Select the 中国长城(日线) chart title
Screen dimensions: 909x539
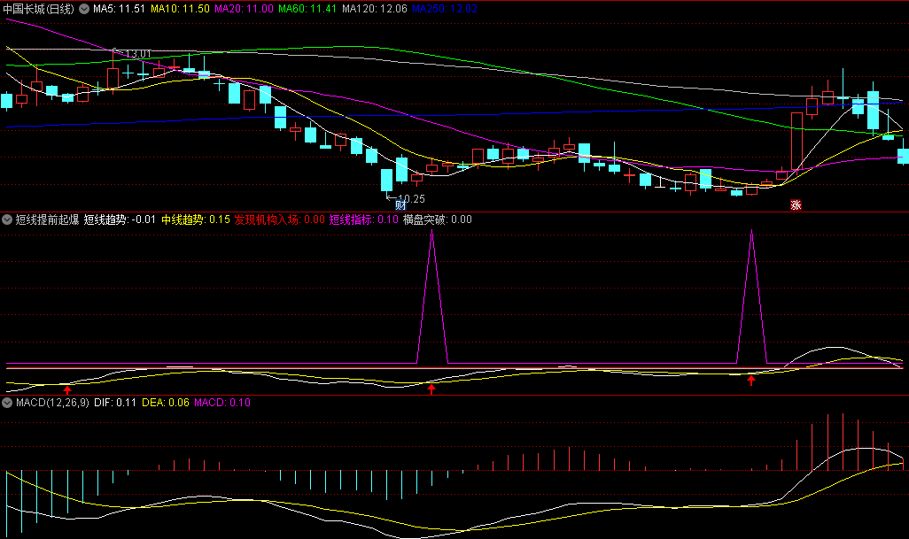point(39,9)
